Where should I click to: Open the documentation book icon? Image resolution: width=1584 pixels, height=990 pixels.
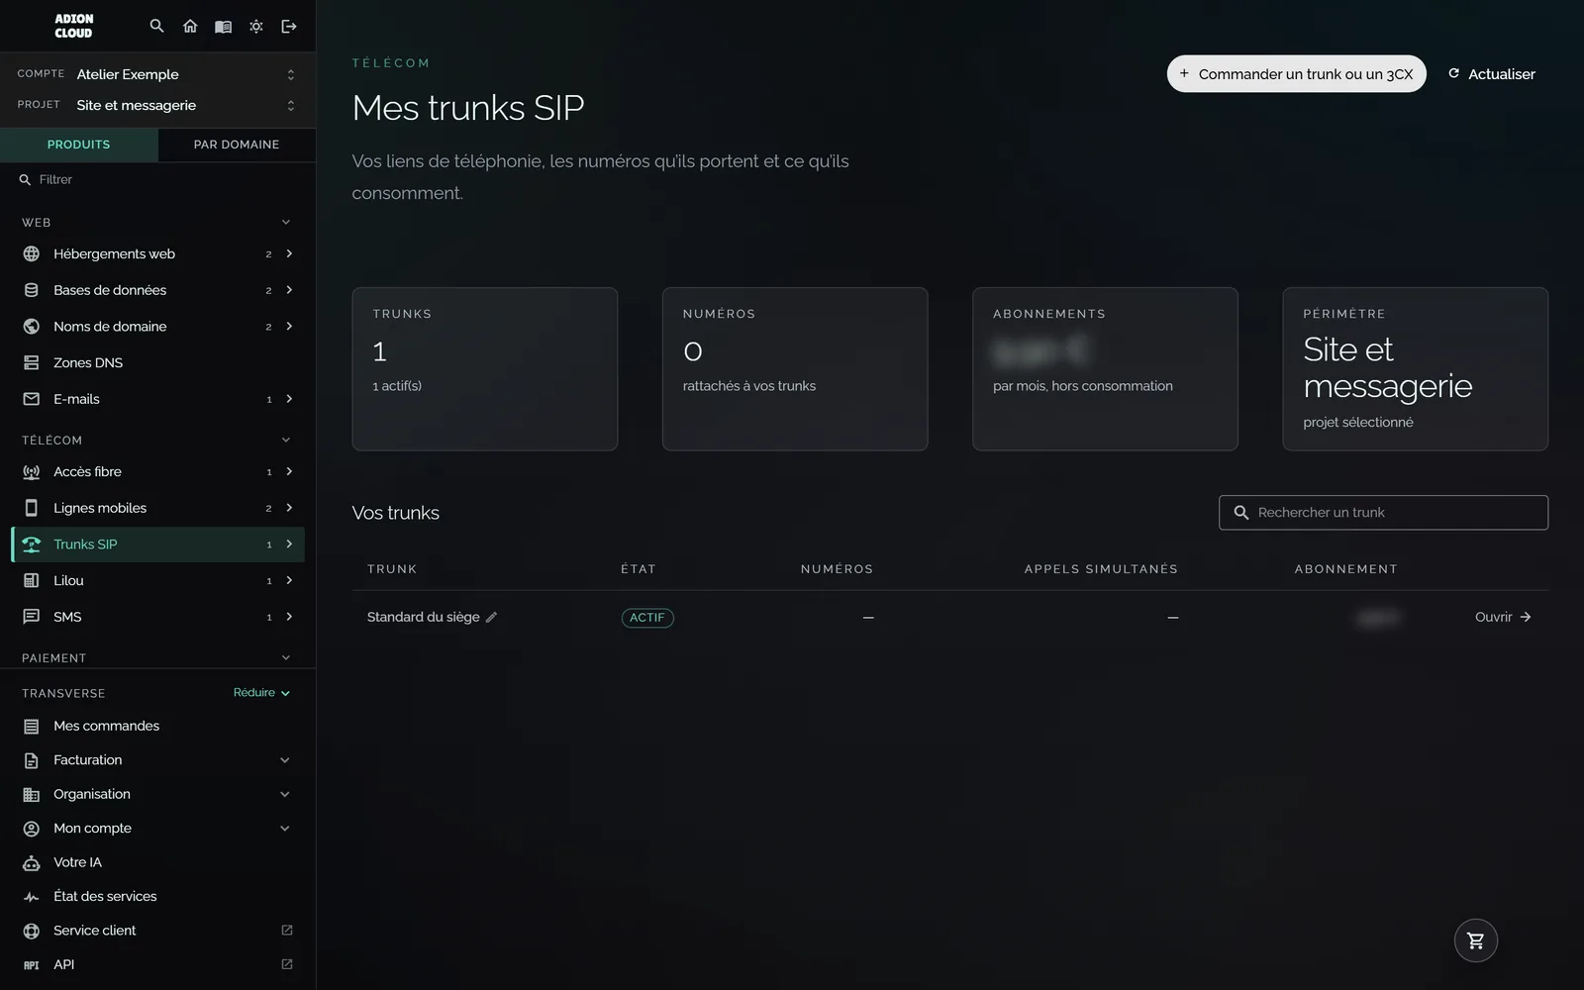pos(223,26)
